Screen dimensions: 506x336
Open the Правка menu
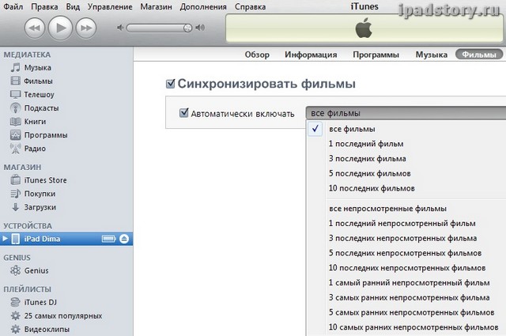44,7
